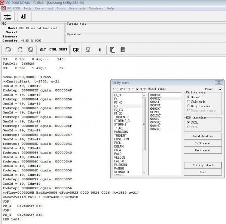Click the Utility start button

coord(203,165)
